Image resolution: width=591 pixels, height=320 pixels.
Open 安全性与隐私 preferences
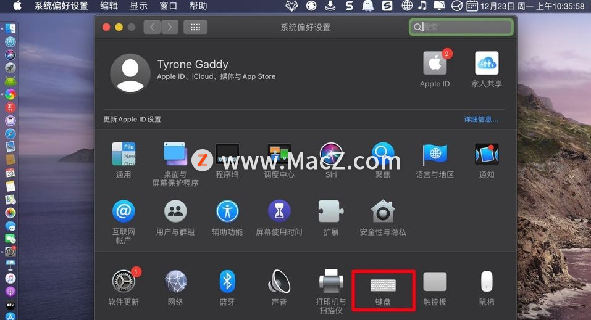(383, 218)
